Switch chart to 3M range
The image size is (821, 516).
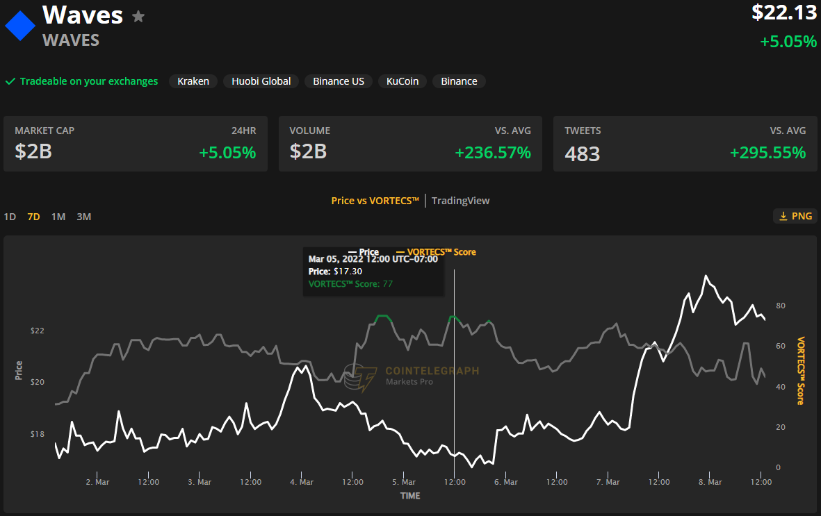coord(83,217)
